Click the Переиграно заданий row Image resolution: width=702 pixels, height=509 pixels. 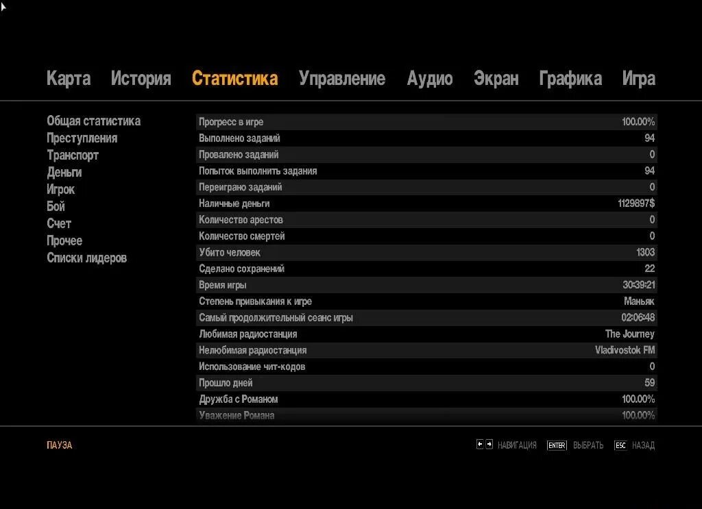tap(426, 187)
